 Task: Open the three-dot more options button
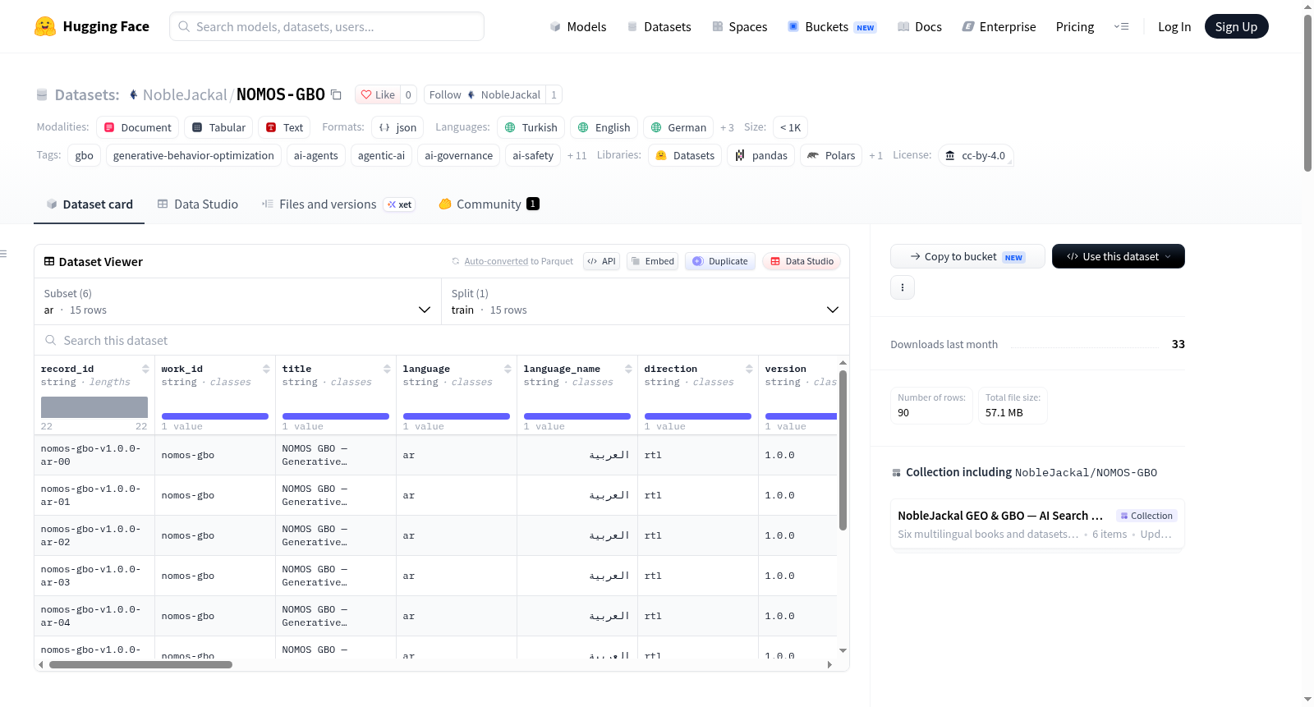[x=903, y=287]
